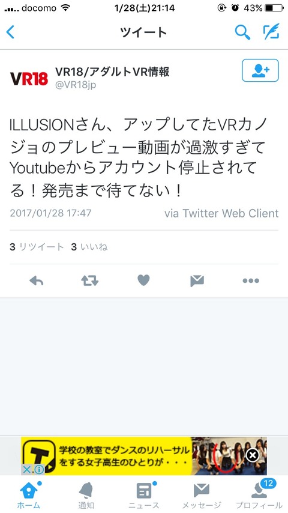
Task: Open the 通知 notifications tab
Action: (86, 494)
